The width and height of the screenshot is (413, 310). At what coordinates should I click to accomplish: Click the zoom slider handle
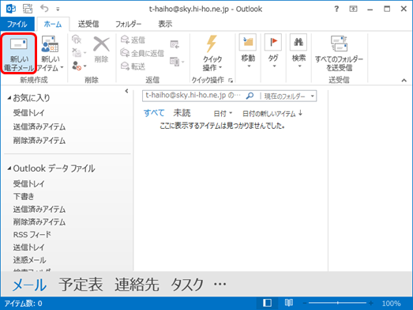point(338,303)
